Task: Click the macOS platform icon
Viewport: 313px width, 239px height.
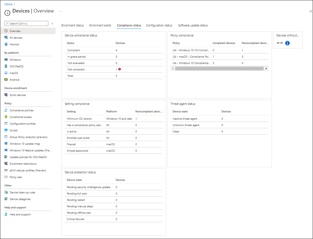Action: click(6, 73)
